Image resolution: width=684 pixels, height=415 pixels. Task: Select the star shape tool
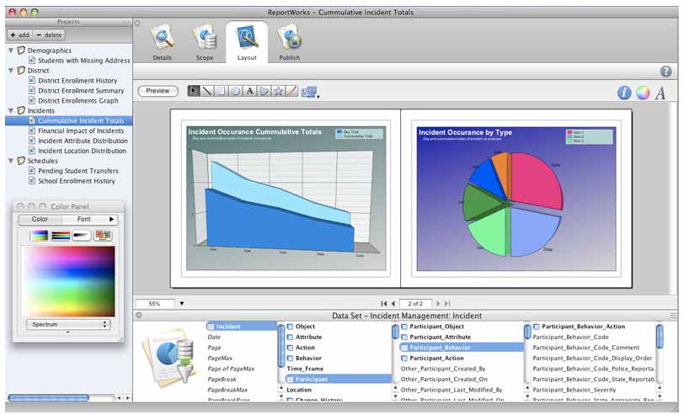pos(278,91)
